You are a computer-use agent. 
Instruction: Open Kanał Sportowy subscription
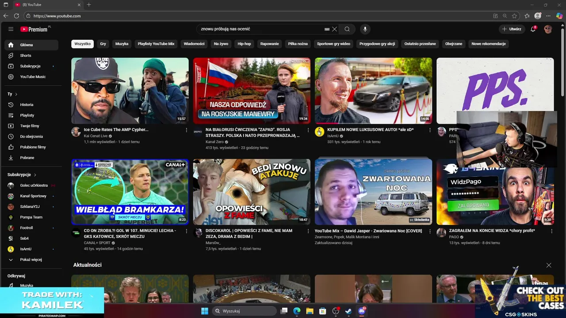[31, 196]
